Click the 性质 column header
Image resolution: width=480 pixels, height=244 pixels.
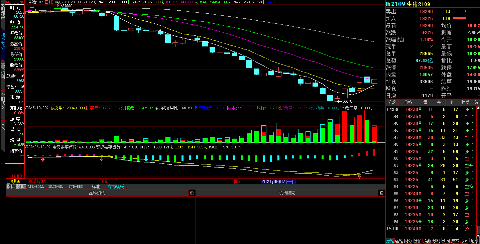coord(465,102)
